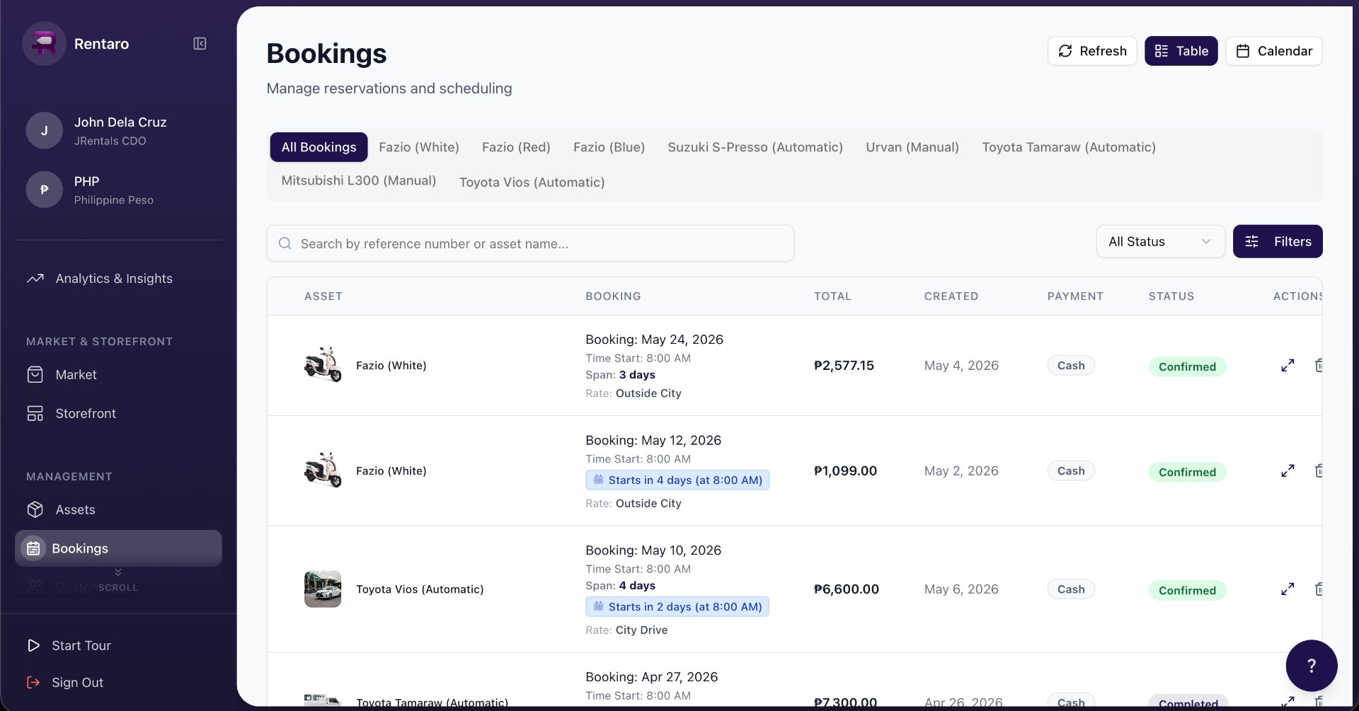Open the help question-mark button
Screen dimensions: 1359x711
coord(1311,666)
